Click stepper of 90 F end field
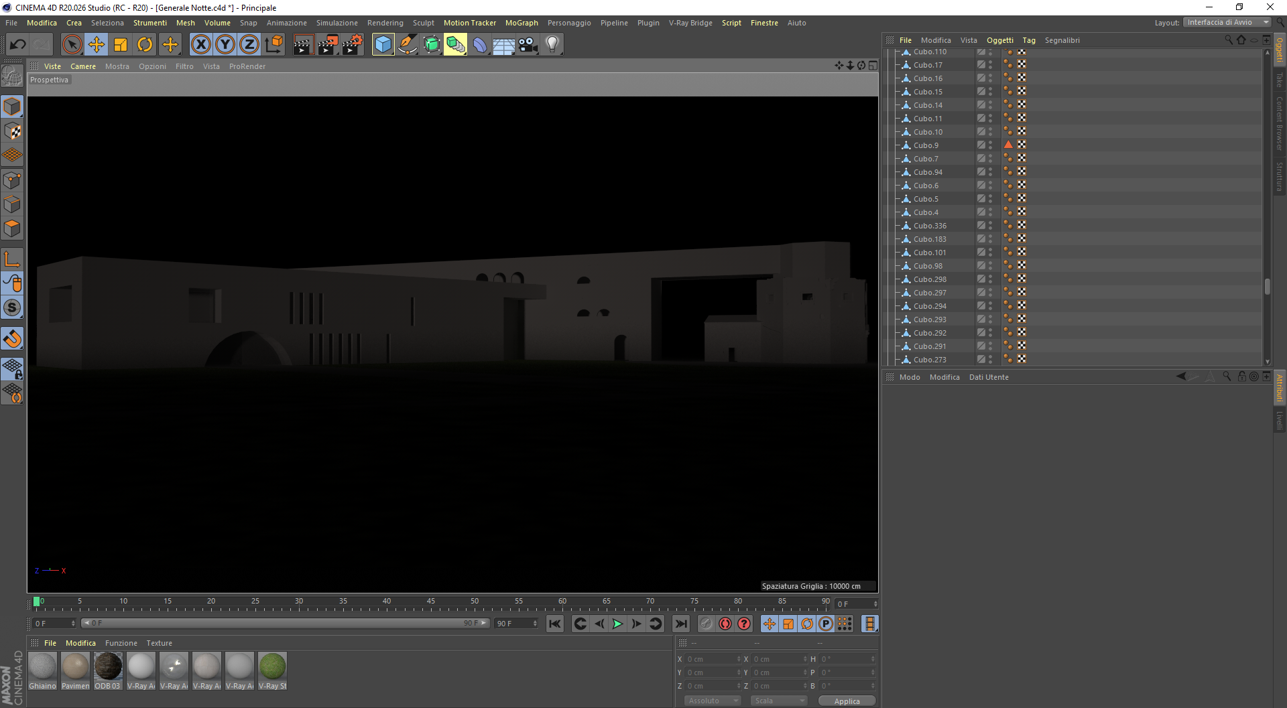Image resolution: width=1287 pixels, height=708 pixels. 535,624
